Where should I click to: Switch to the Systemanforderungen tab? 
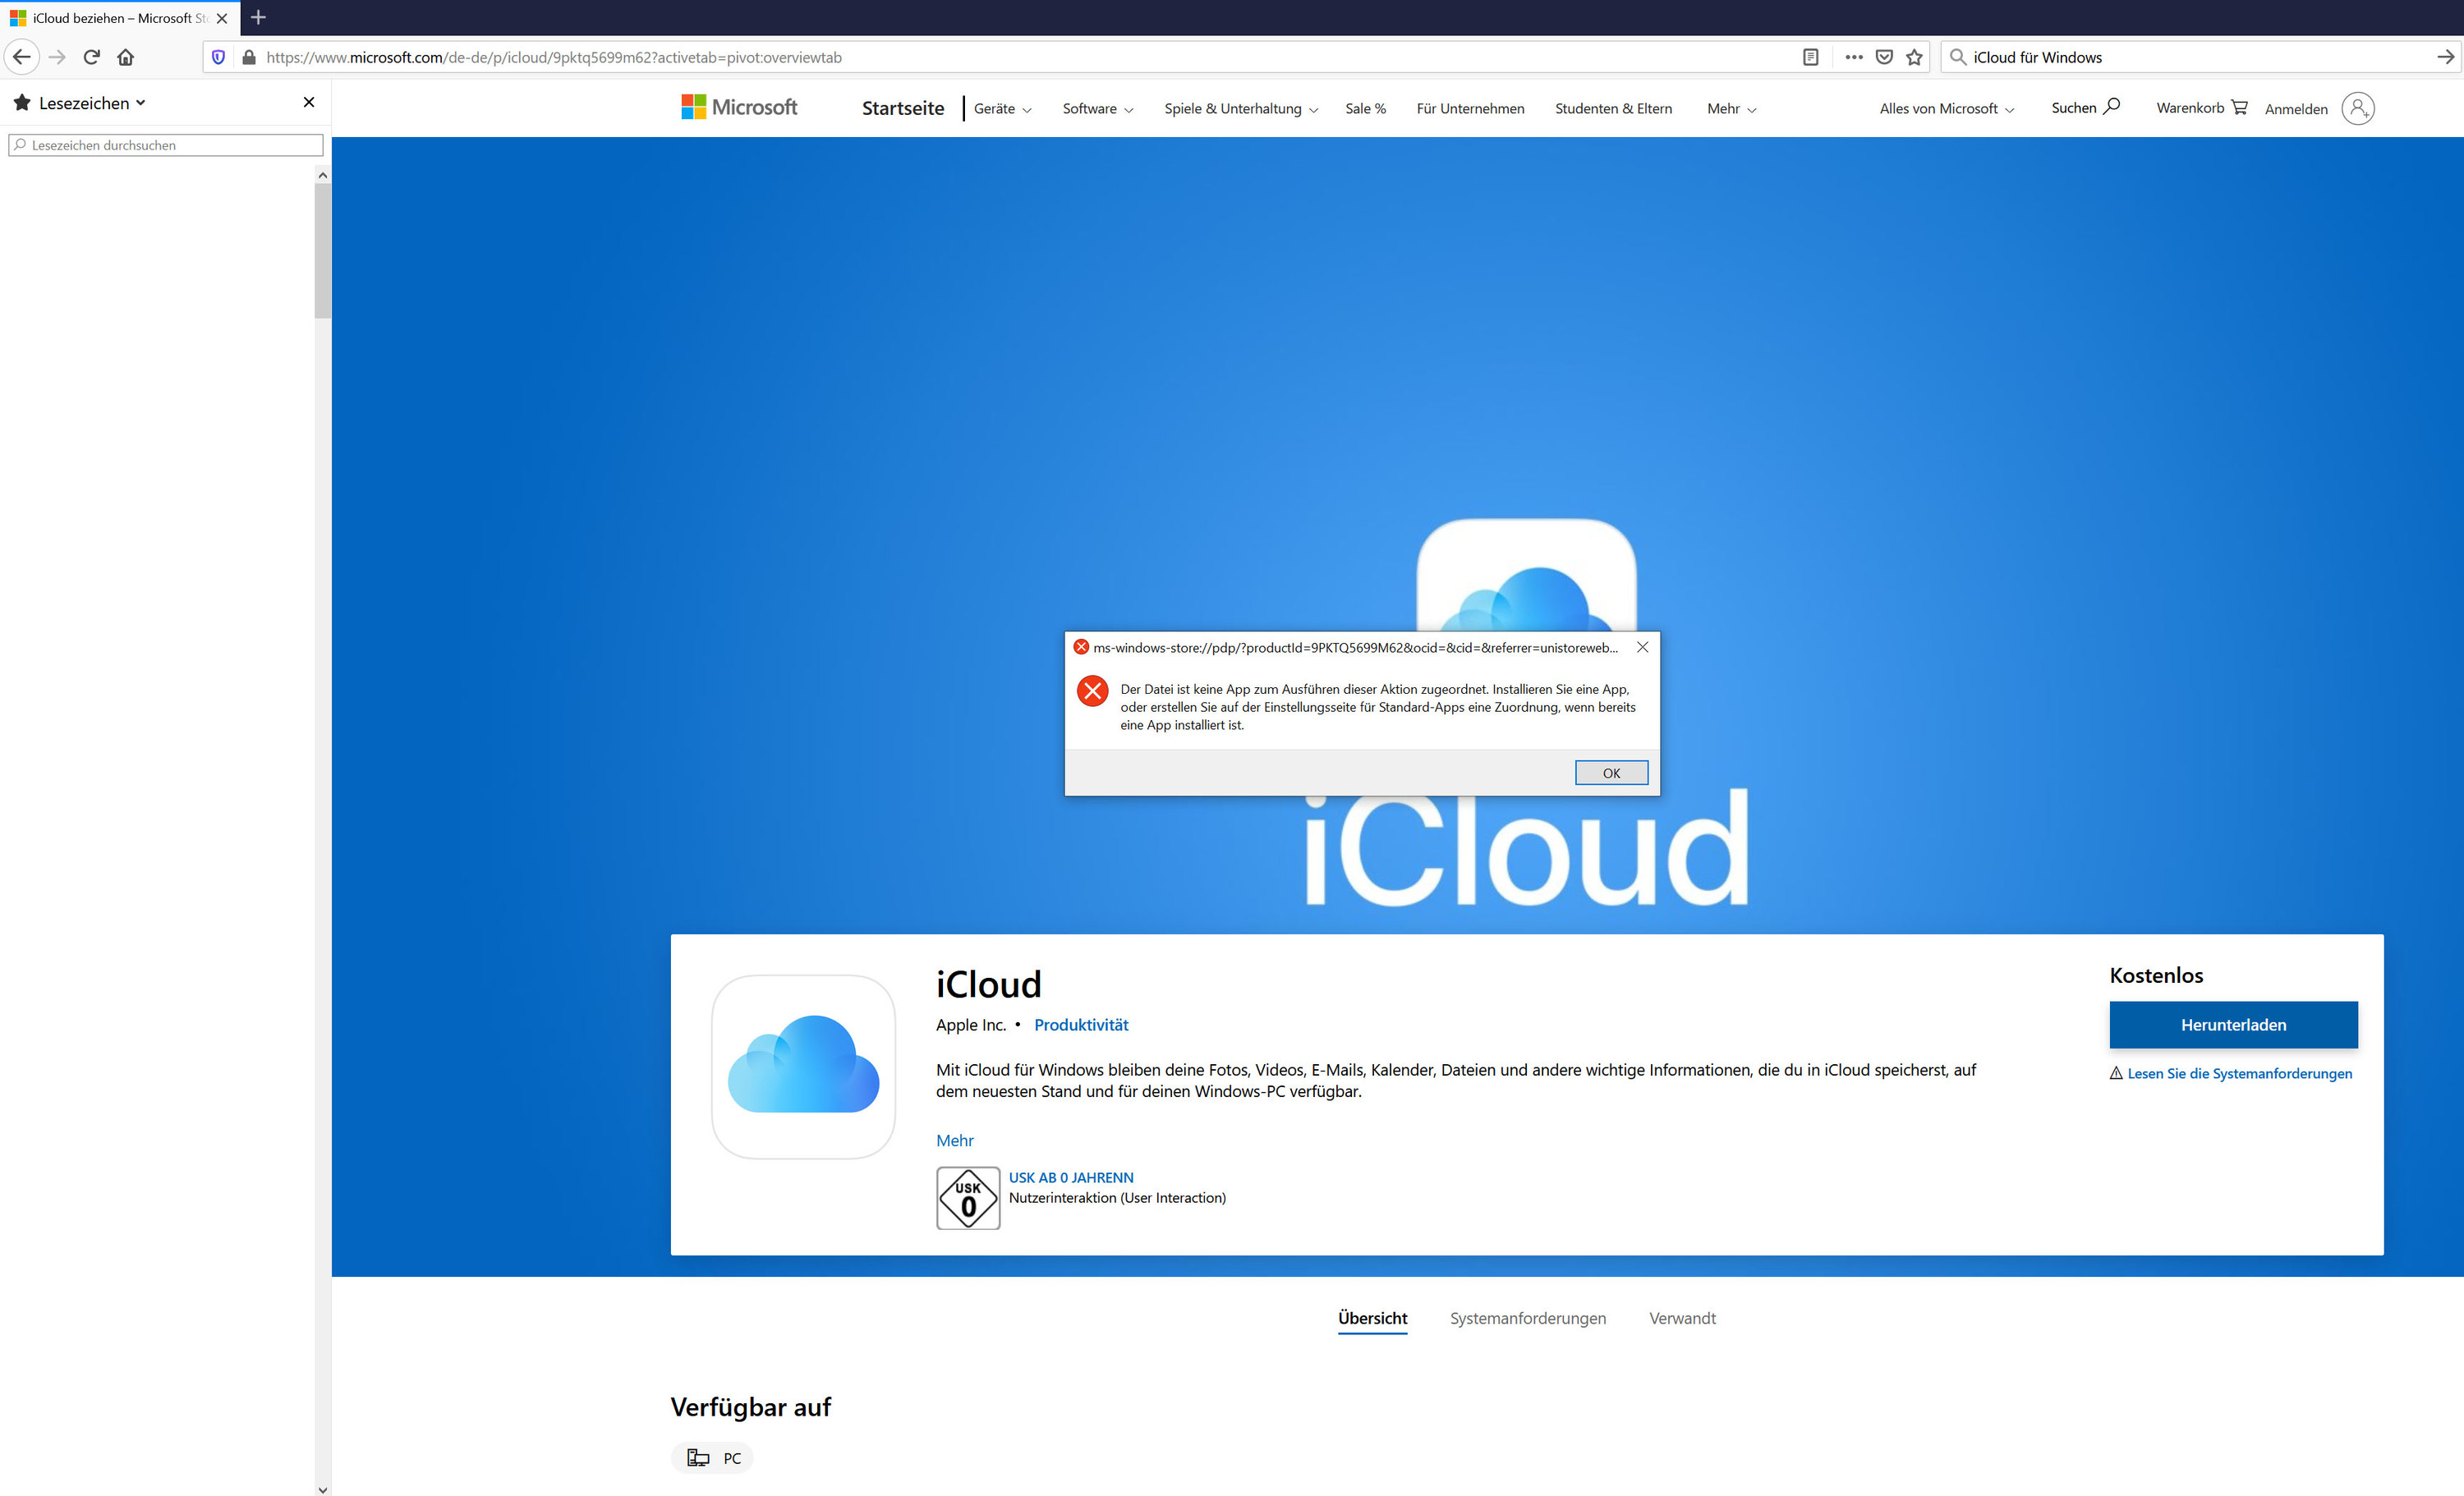click(x=1527, y=1318)
